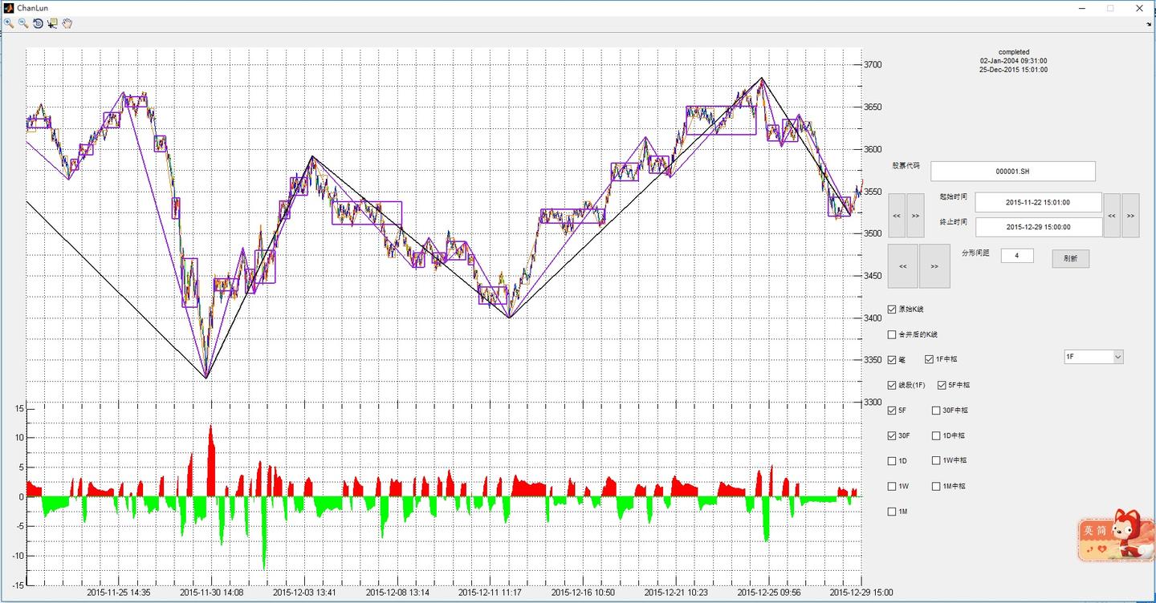The height and width of the screenshot is (603, 1156).
Task: Click the 起始时间 start time field
Action: 1039,203
